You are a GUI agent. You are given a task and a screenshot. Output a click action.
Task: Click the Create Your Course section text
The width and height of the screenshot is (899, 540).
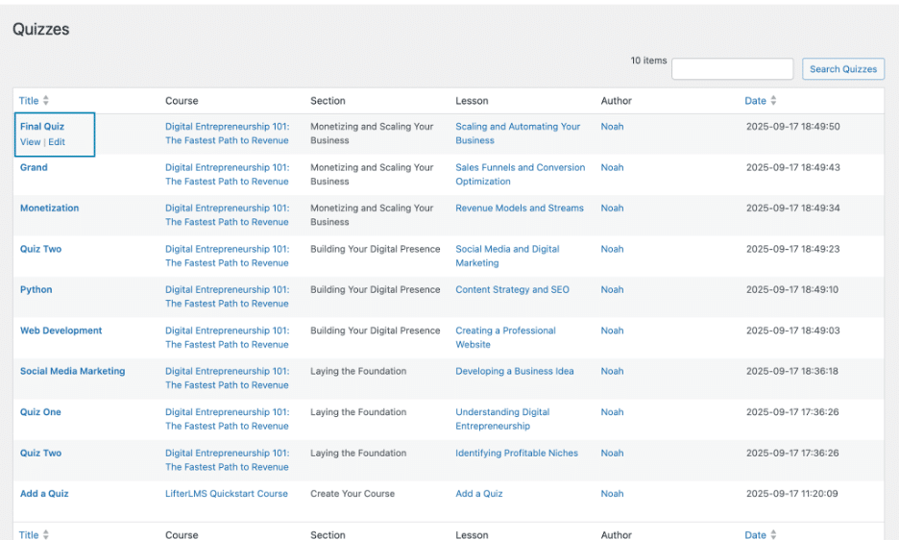pyautogui.click(x=352, y=494)
